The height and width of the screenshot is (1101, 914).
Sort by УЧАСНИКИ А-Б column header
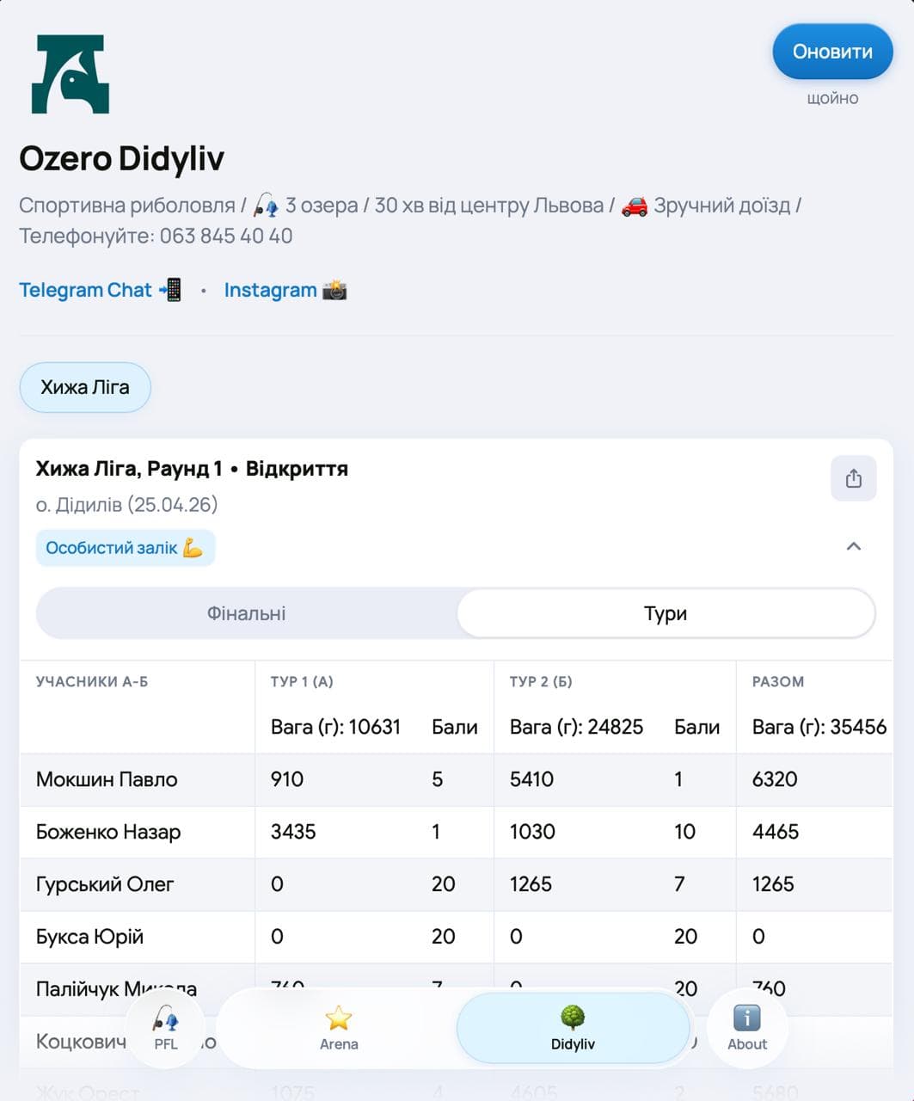point(92,681)
